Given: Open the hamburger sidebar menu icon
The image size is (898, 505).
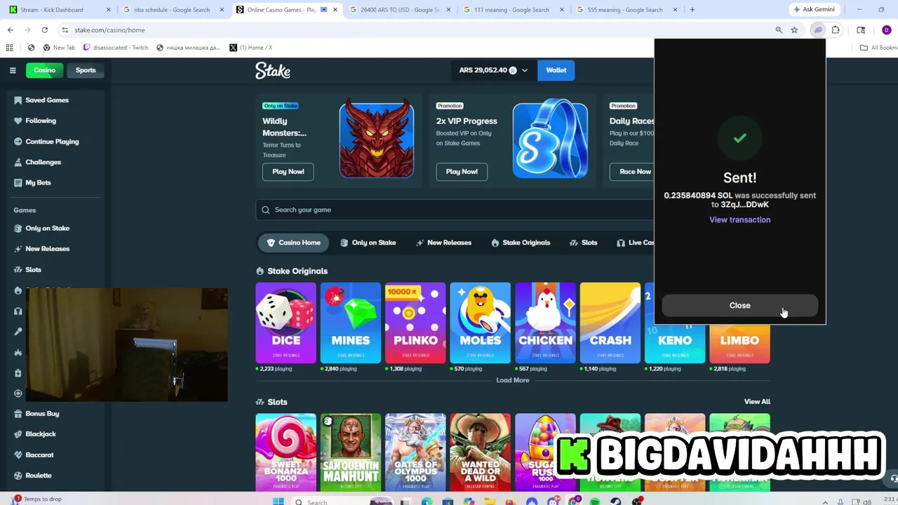Looking at the screenshot, I should tap(13, 70).
